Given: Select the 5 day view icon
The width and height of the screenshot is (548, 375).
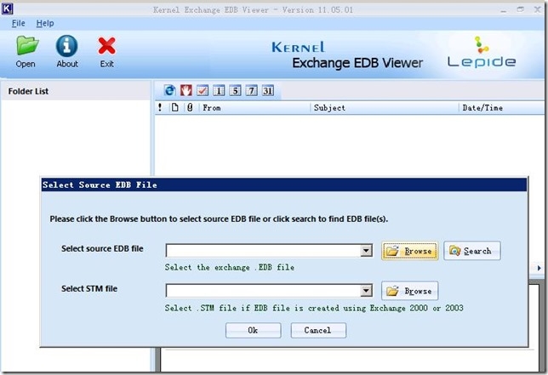Looking at the screenshot, I should pyautogui.click(x=235, y=91).
